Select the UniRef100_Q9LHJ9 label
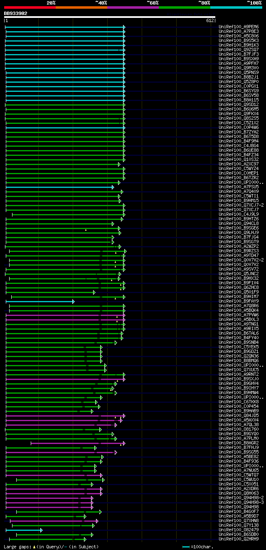The image size is (266, 550). point(239,232)
